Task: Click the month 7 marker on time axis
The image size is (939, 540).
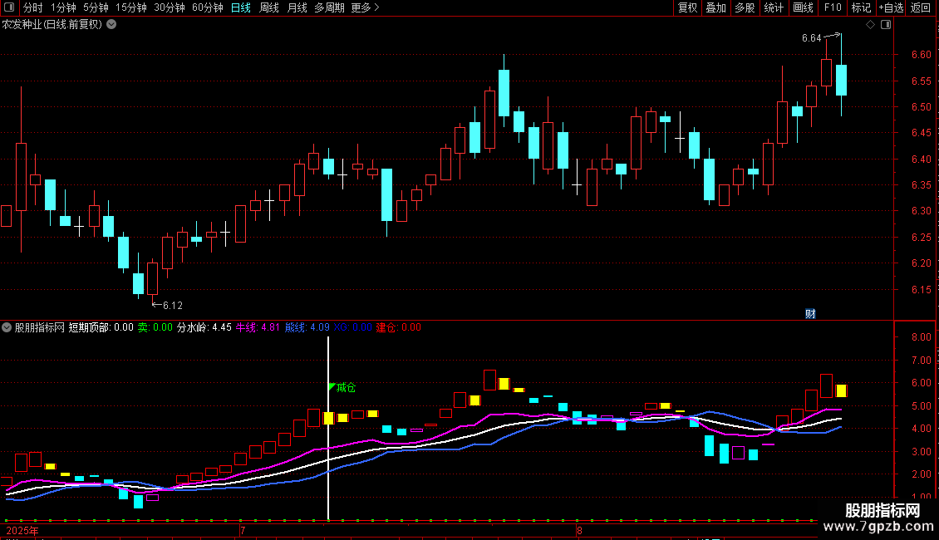Action: [x=243, y=531]
